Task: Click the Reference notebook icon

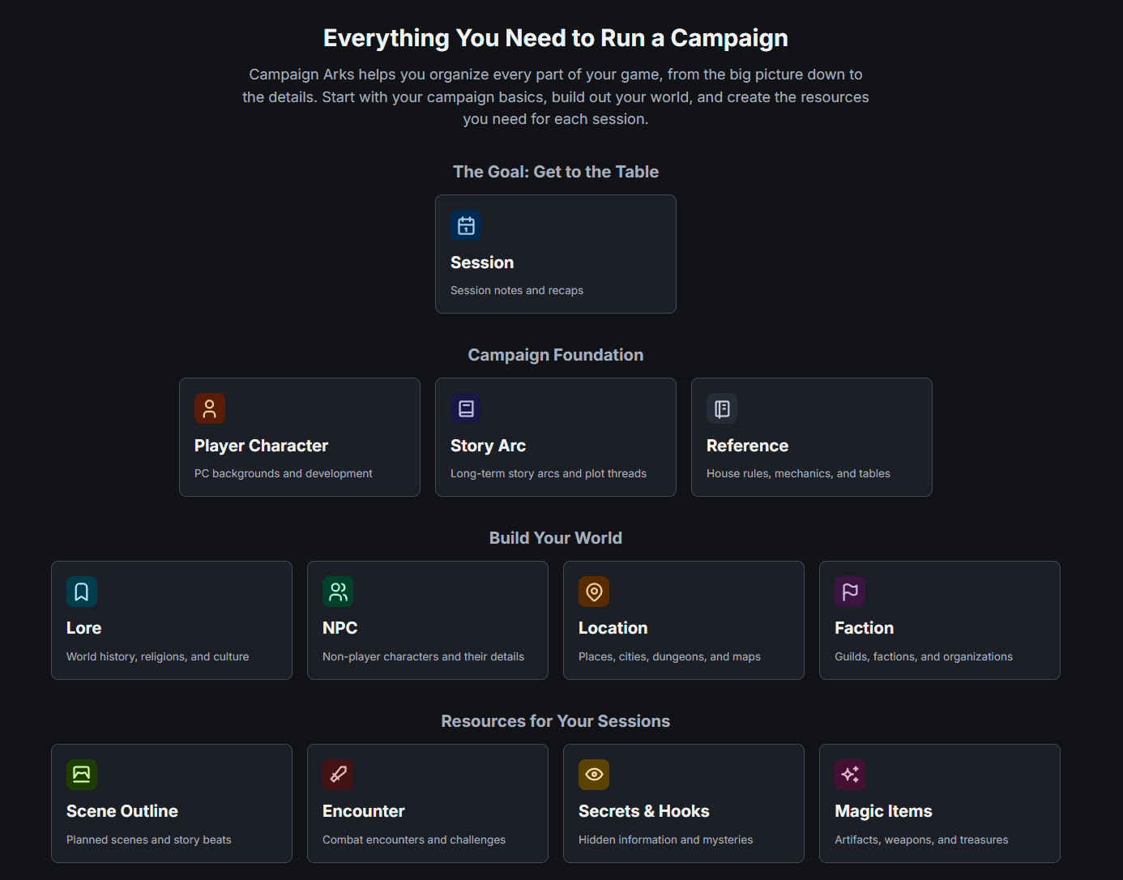Action: (x=722, y=409)
